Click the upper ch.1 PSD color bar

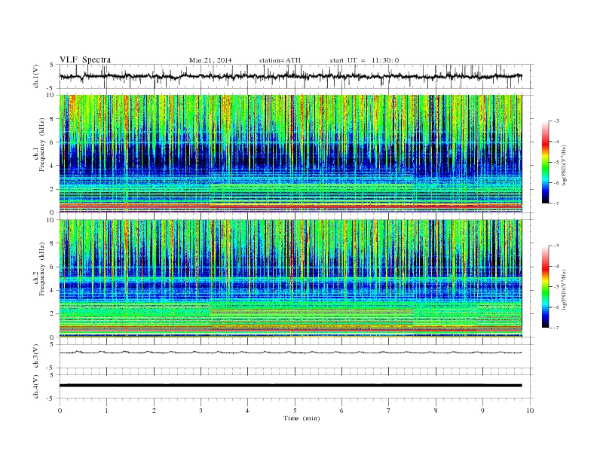pos(545,163)
